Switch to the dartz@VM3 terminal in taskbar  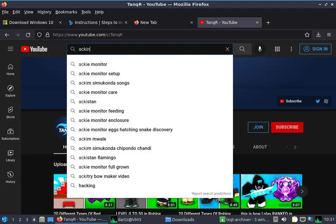pyautogui.click(x=126, y=220)
